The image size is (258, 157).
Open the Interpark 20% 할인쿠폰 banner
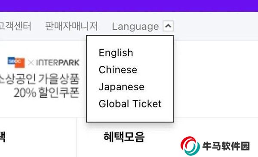[40, 78]
